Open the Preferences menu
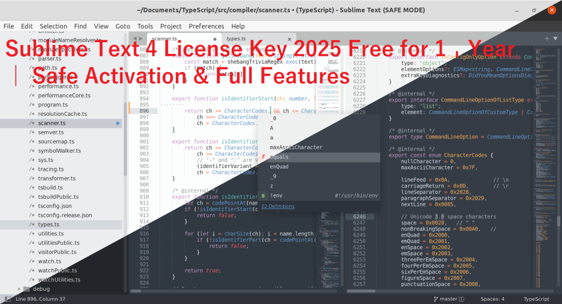 click(206, 26)
